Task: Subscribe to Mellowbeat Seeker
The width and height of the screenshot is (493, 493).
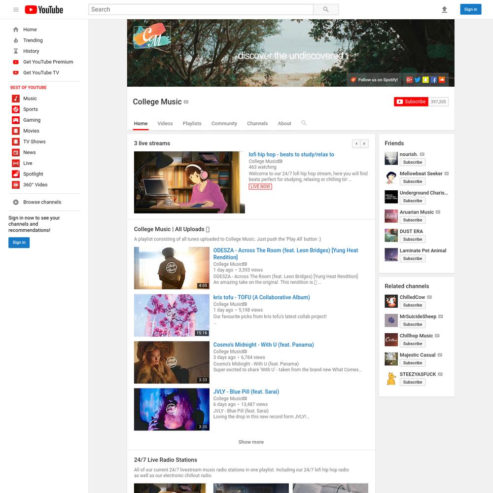Action: 413,181
